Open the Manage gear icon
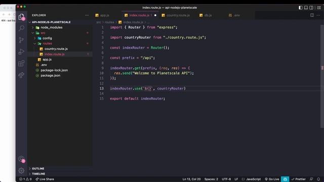The width and height of the screenshot is (324, 182). [x=21, y=171]
